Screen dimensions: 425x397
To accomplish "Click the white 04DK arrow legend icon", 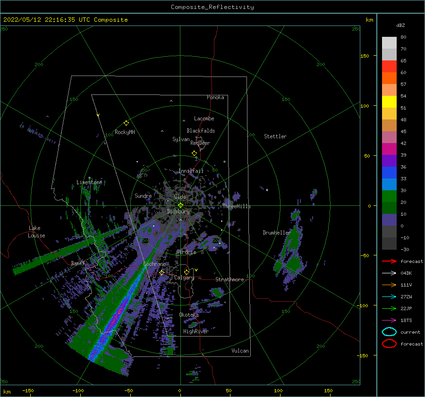I will coord(389,273).
